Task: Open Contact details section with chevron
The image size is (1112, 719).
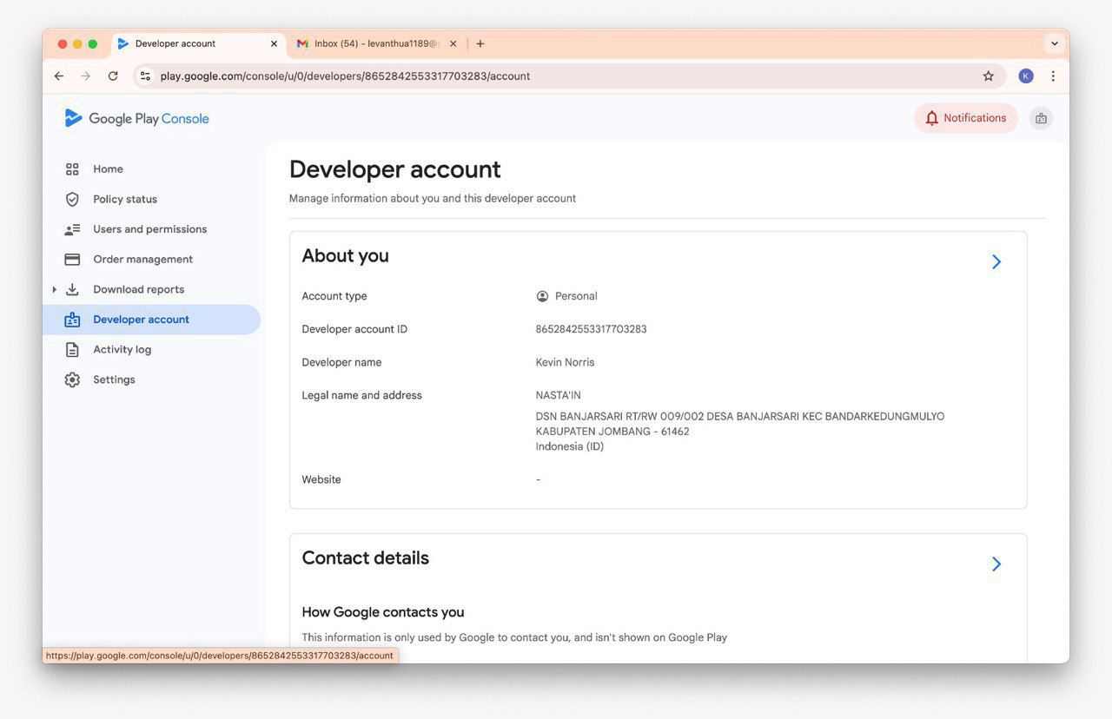Action: tap(996, 564)
